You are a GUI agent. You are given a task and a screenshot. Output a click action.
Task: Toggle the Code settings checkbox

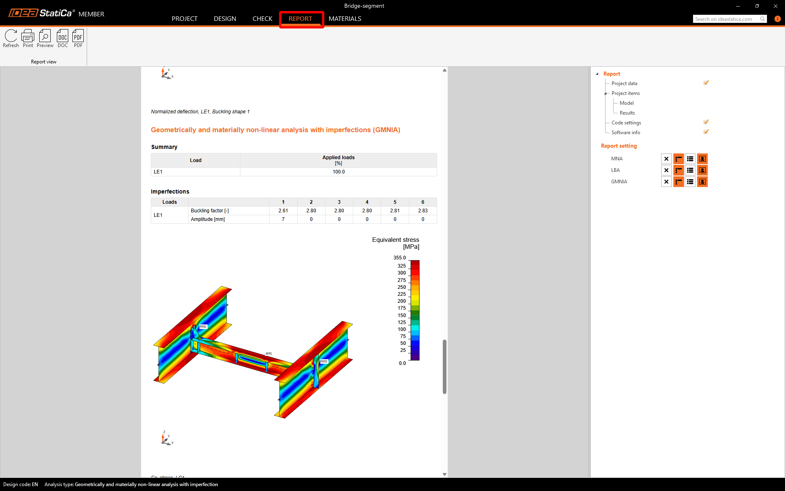pos(706,122)
